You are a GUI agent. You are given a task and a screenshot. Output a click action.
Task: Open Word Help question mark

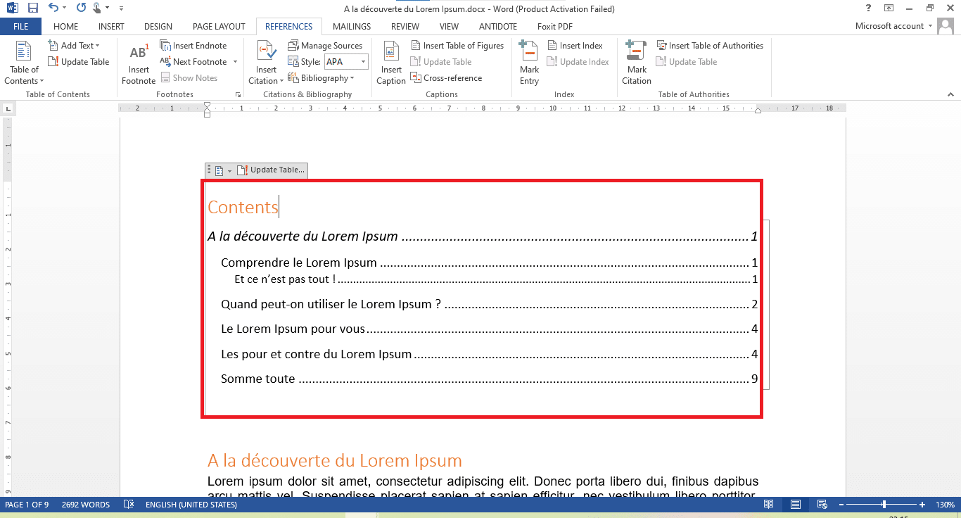coord(868,8)
